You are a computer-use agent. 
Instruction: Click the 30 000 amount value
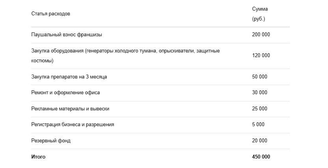coord(259,92)
